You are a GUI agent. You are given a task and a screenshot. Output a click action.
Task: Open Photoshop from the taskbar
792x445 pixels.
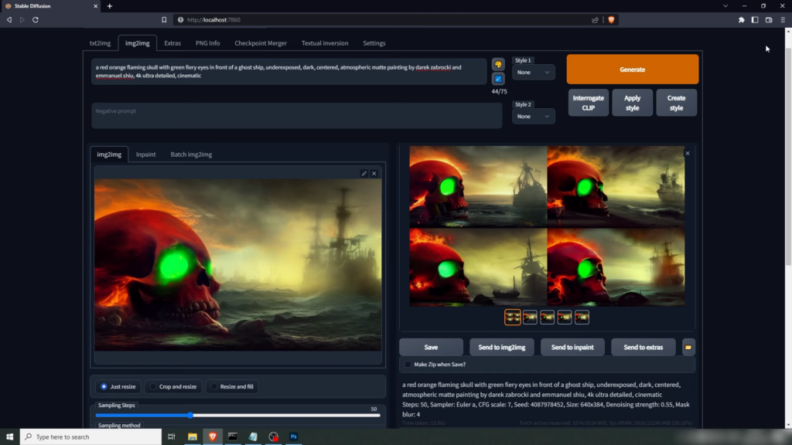(x=294, y=437)
